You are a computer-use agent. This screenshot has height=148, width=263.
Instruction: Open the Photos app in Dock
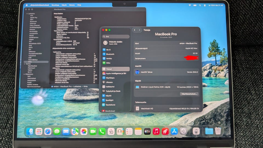(84, 132)
